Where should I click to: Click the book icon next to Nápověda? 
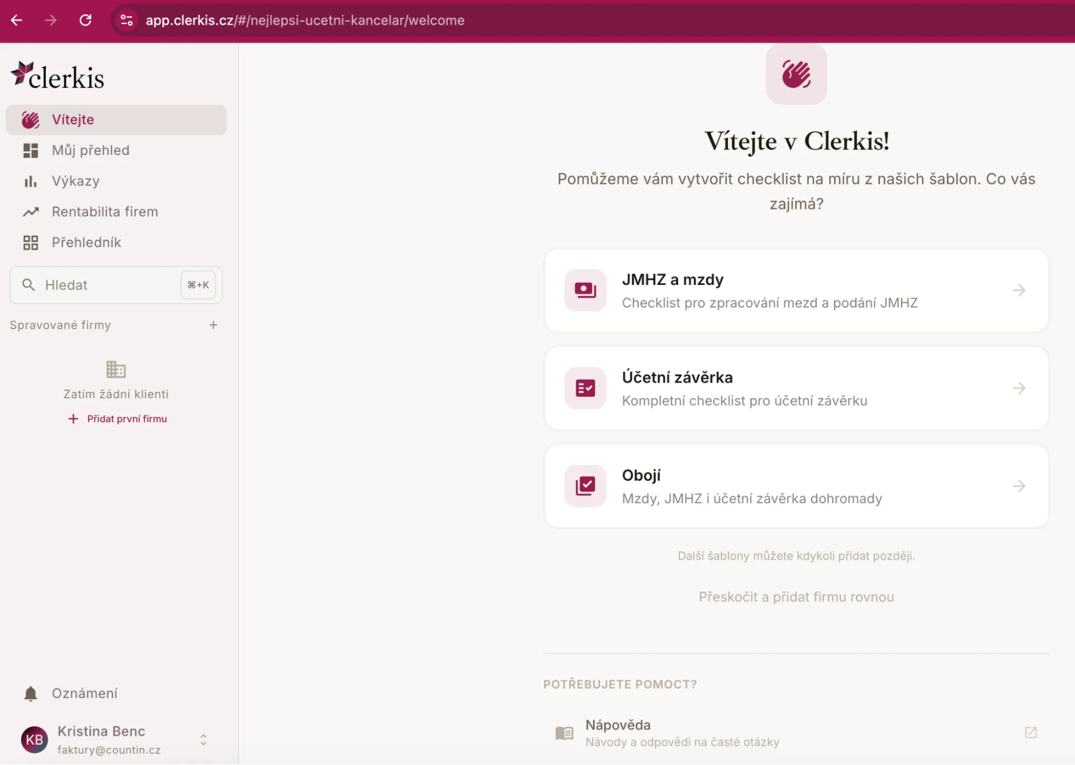[x=564, y=733]
